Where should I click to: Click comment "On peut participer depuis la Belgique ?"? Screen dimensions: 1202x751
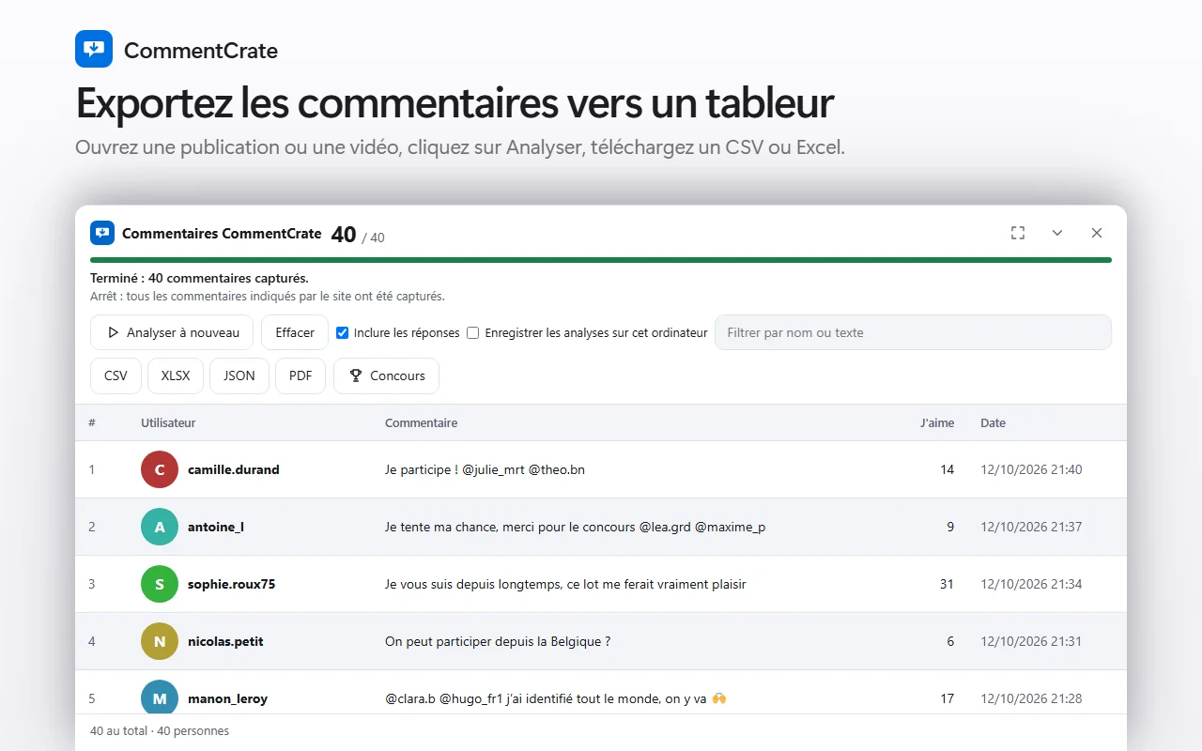click(x=498, y=641)
